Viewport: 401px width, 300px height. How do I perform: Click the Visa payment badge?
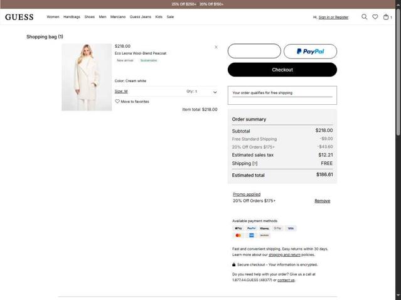[291, 228]
